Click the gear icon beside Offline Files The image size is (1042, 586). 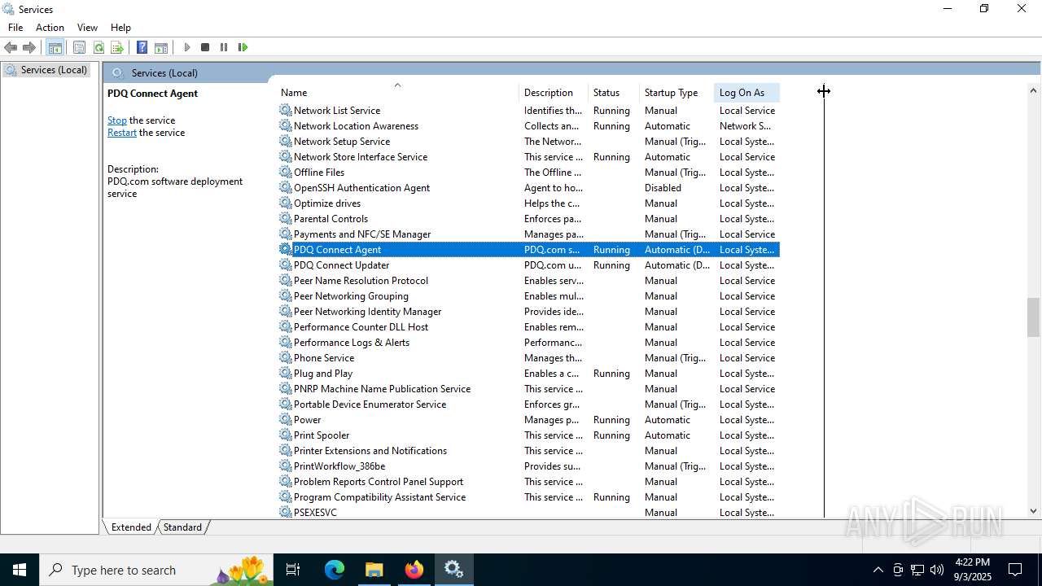click(x=285, y=172)
